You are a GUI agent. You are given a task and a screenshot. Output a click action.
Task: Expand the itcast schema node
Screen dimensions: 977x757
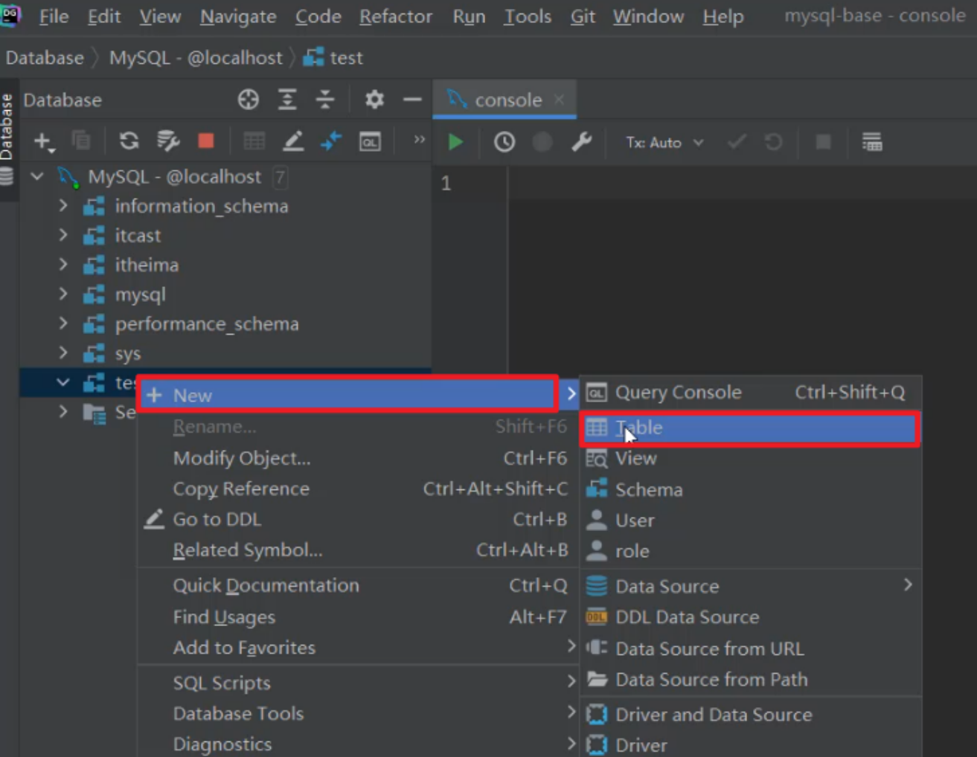[63, 235]
